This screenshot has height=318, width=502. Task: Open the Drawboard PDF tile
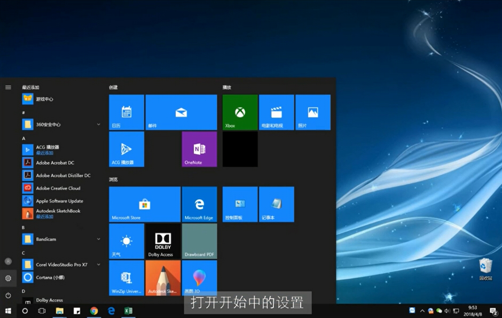[199, 241]
